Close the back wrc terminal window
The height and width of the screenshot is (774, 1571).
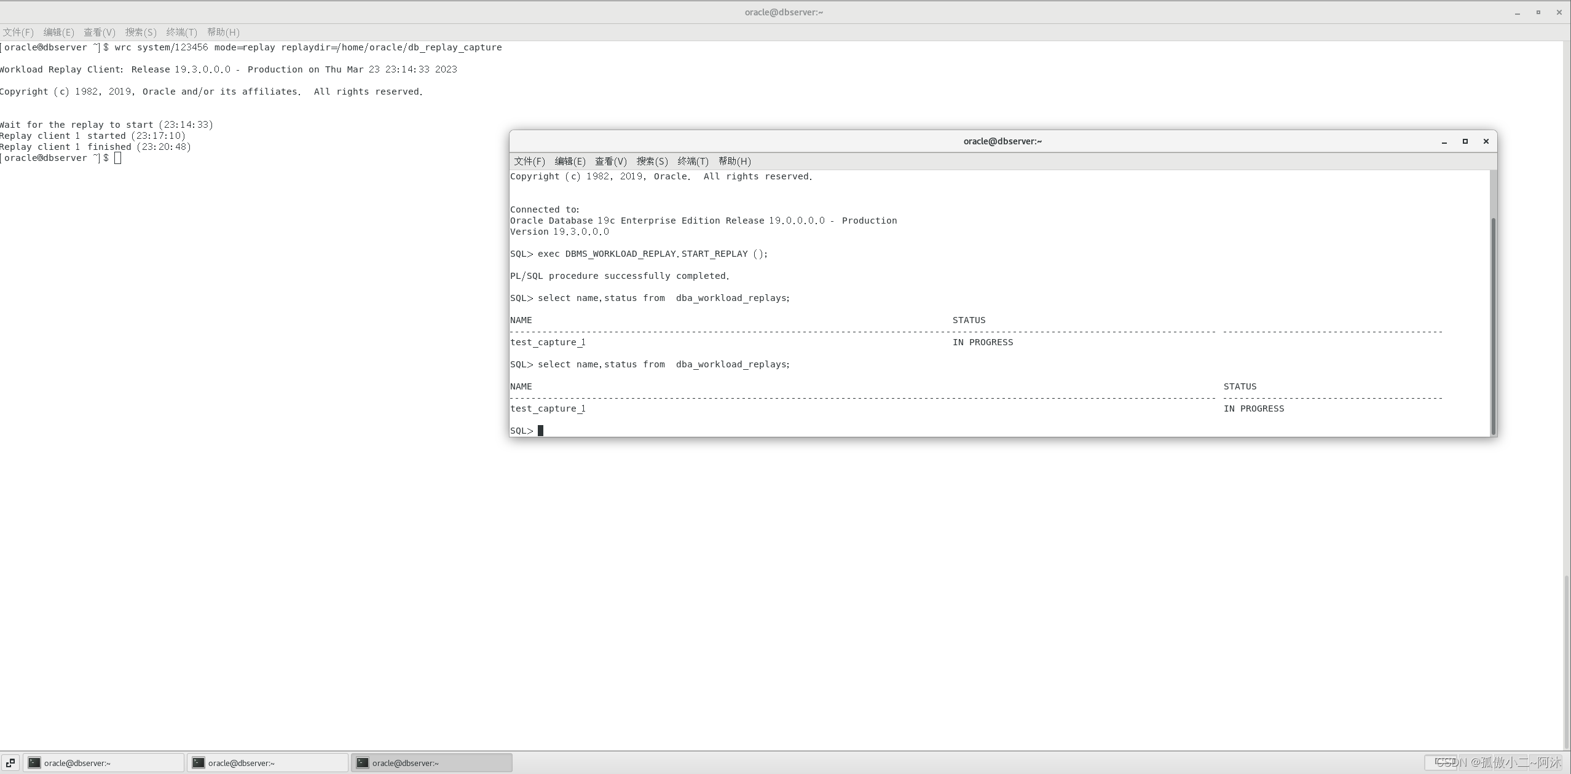[1559, 12]
